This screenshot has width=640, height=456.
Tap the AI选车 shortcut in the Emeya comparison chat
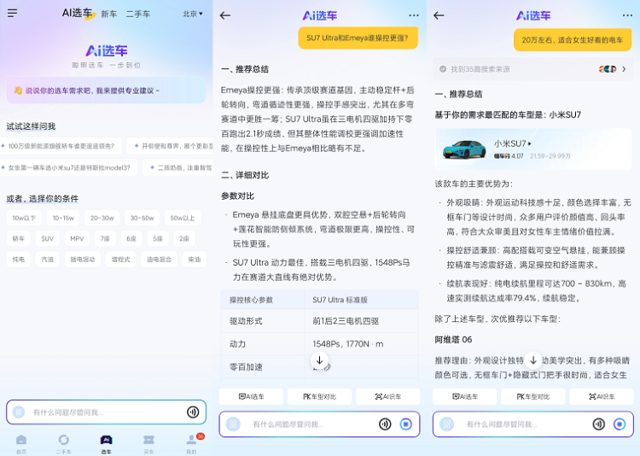251,396
